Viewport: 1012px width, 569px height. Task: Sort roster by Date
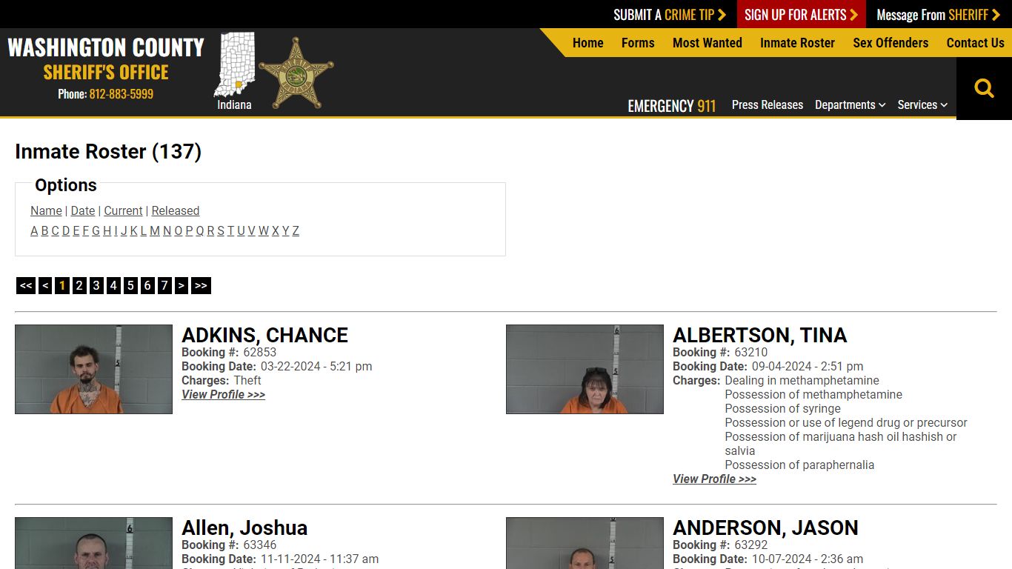coord(83,210)
